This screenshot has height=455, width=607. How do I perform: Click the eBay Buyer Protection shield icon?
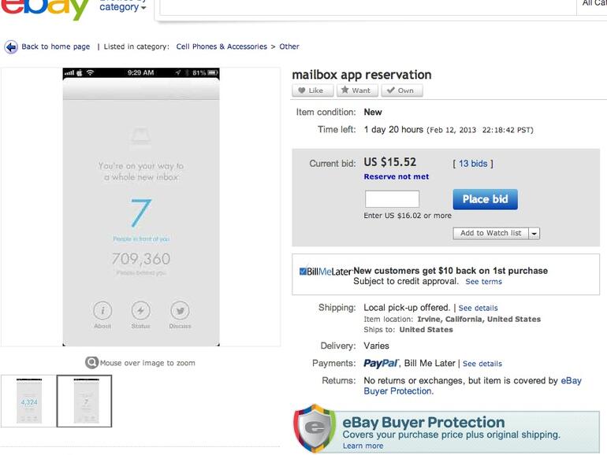click(x=315, y=429)
